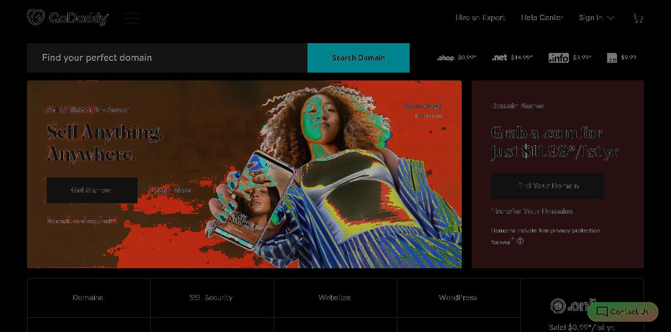This screenshot has height=332, width=671.
Task: Click the privacy protection info icon
Action: [520, 241]
